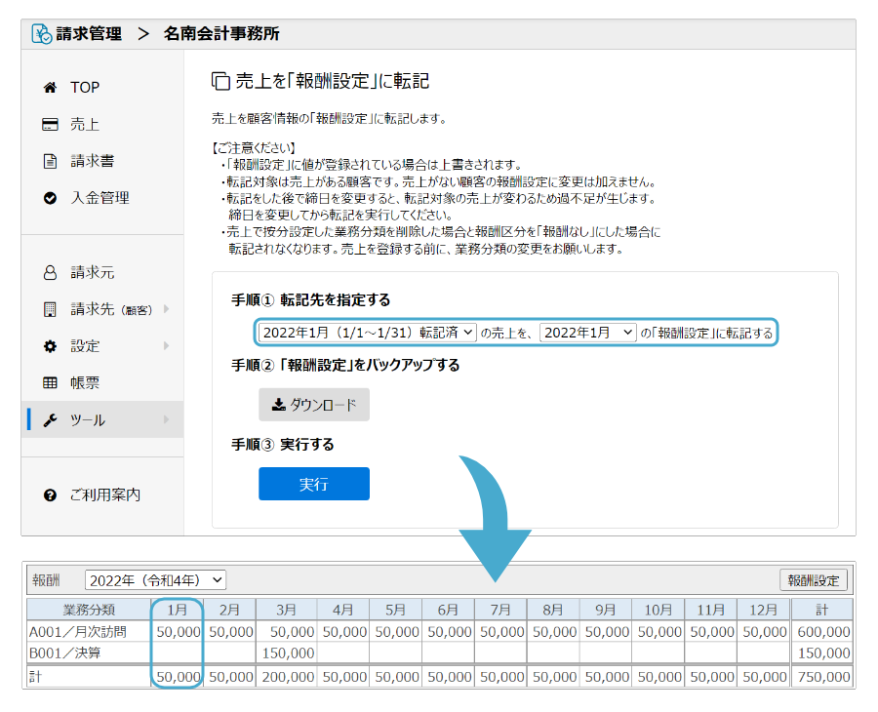This screenshot has height=712, width=878.
Task: Click the 帳票 table grid icon
Action: [51, 383]
